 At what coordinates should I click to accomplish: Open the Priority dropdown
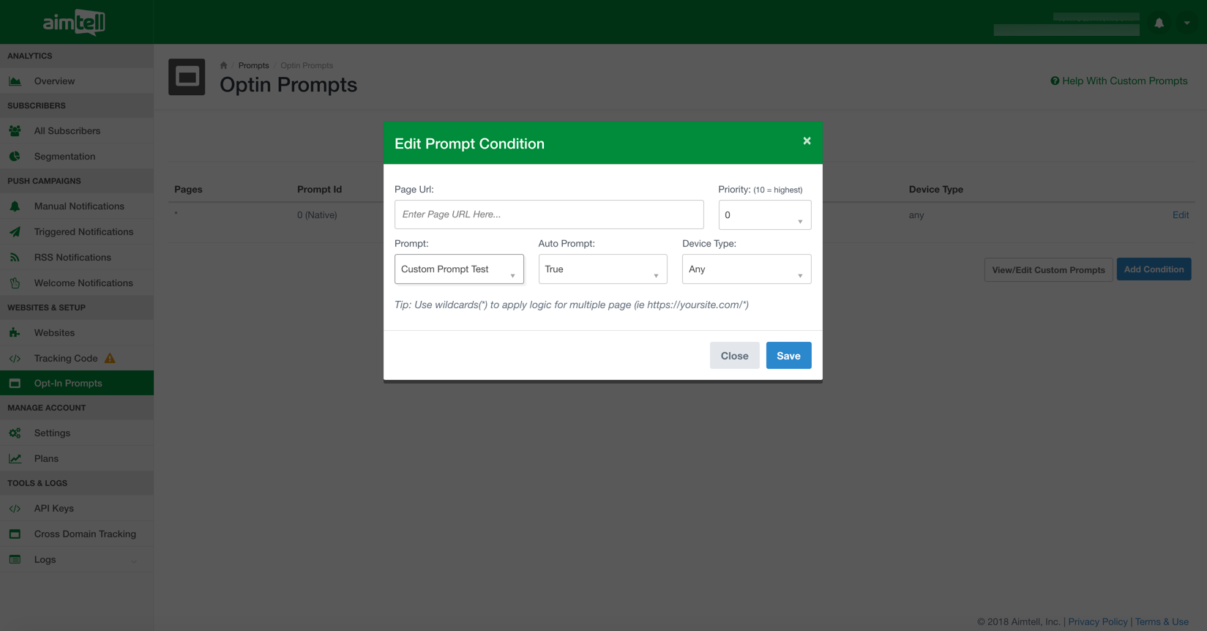[x=764, y=215]
